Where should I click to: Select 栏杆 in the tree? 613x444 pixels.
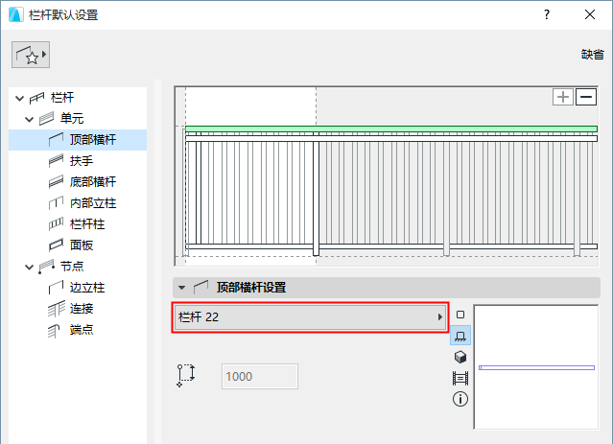click(62, 97)
